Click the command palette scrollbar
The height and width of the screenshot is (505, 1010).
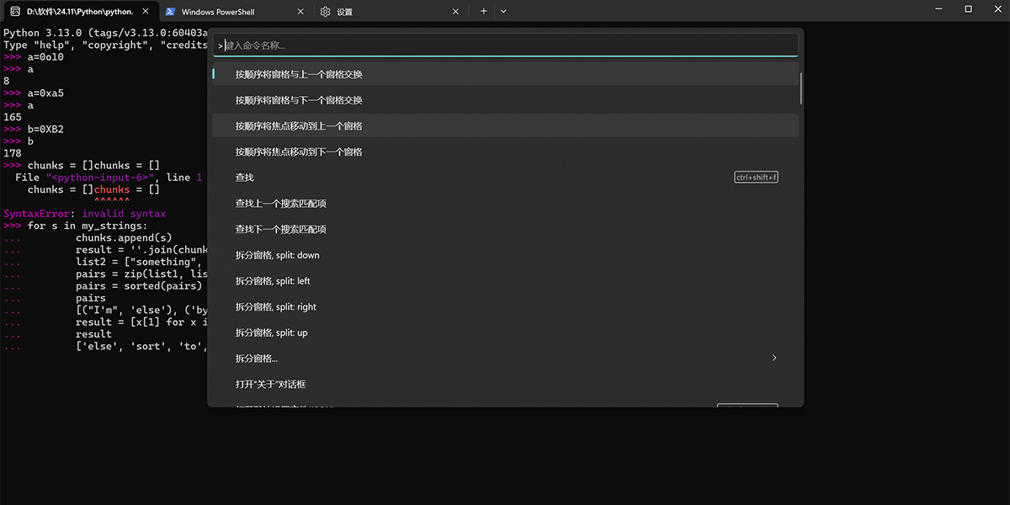[x=800, y=88]
